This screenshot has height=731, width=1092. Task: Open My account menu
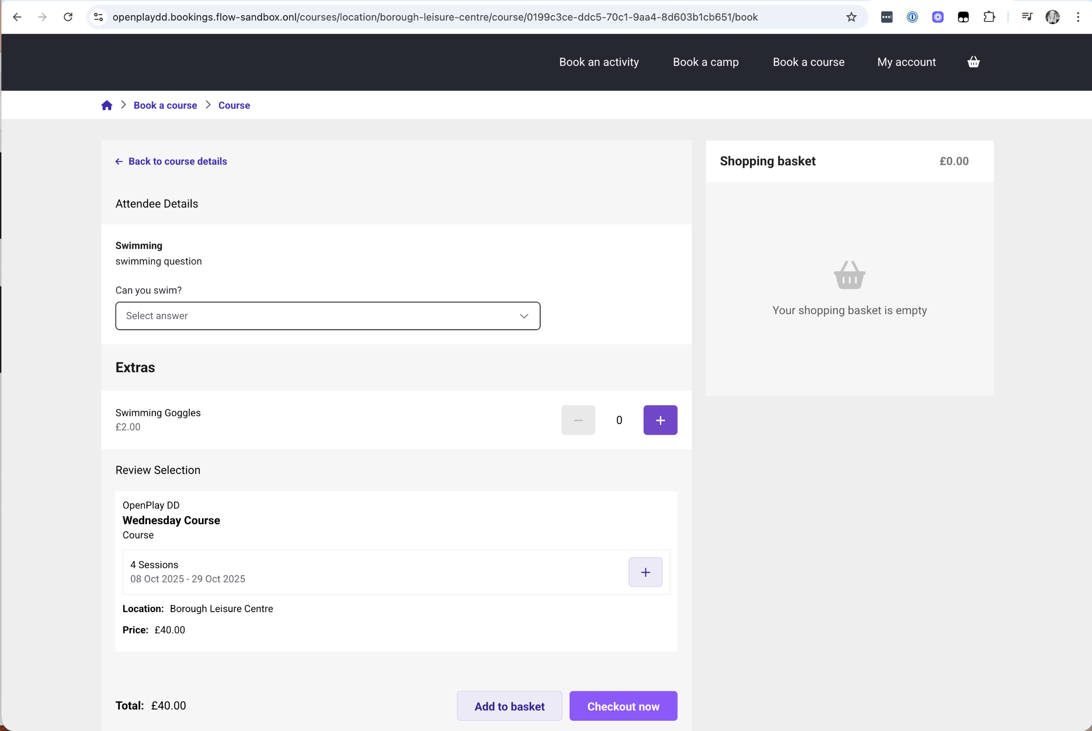pyautogui.click(x=906, y=62)
